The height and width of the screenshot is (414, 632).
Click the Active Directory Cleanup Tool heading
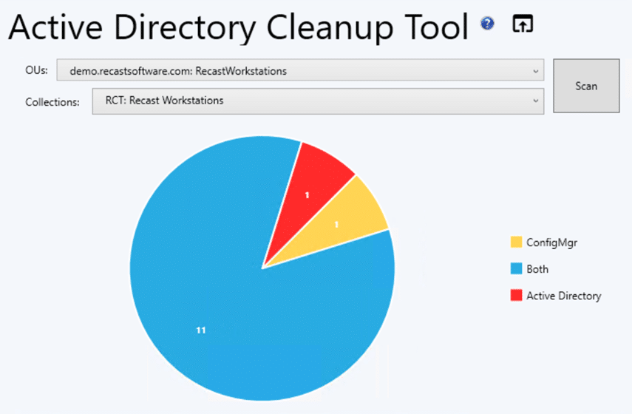coord(238,28)
